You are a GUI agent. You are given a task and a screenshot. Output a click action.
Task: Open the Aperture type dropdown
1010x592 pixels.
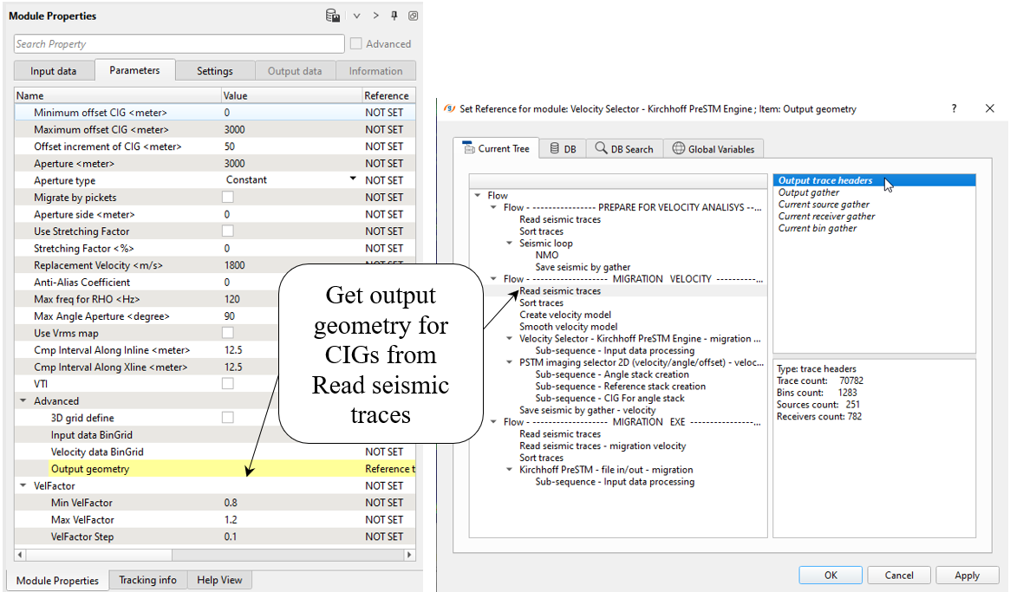[x=353, y=179]
